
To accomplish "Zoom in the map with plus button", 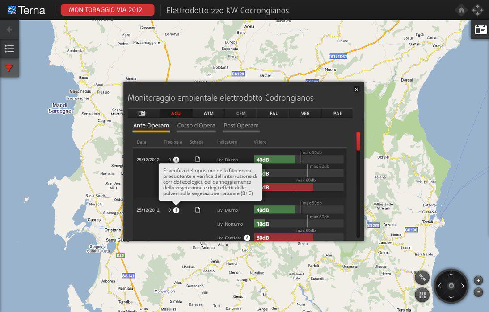I will coord(478,280).
